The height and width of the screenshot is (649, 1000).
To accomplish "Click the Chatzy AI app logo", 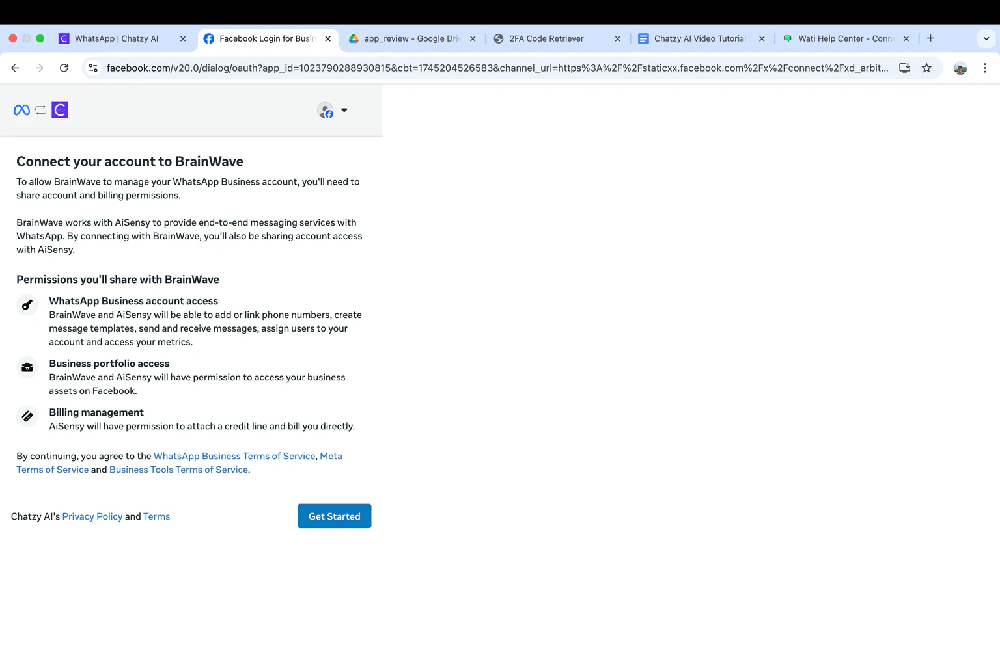I will tap(60, 111).
